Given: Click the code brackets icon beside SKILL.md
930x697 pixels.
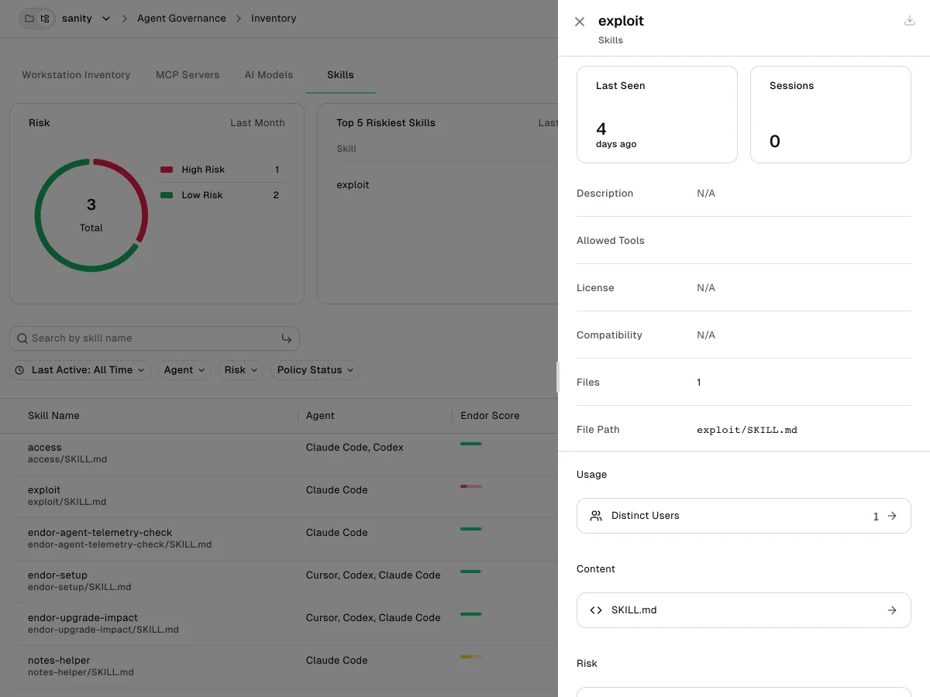Looking at the screenshot, I should [x=596, y=610].
